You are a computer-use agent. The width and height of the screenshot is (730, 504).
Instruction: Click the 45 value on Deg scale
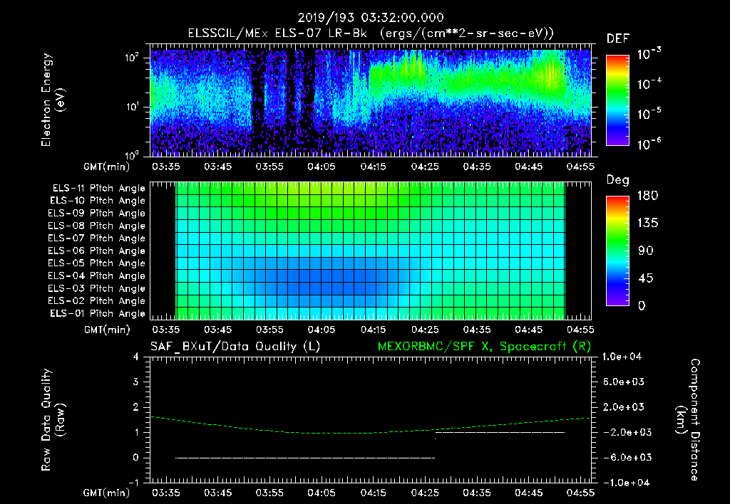click(646, 278)
